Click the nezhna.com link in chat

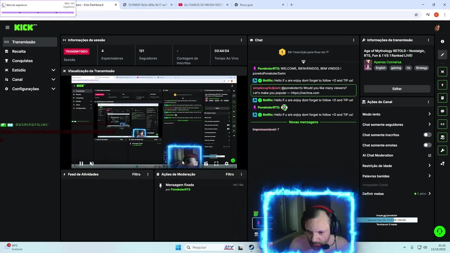305,93
